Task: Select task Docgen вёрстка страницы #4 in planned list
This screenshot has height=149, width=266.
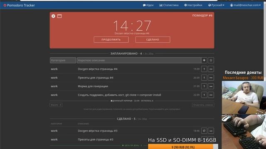Action: [x=98, y=69]
